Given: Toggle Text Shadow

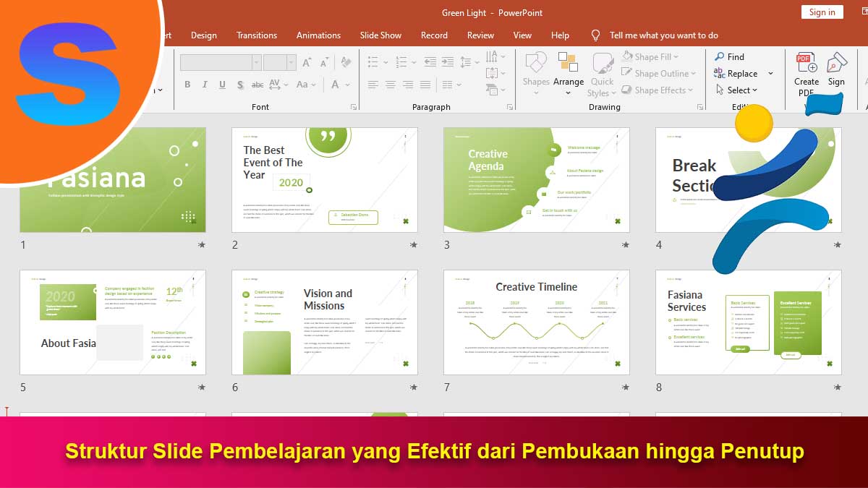Looking at the screenshot, I should pos(239,85).
